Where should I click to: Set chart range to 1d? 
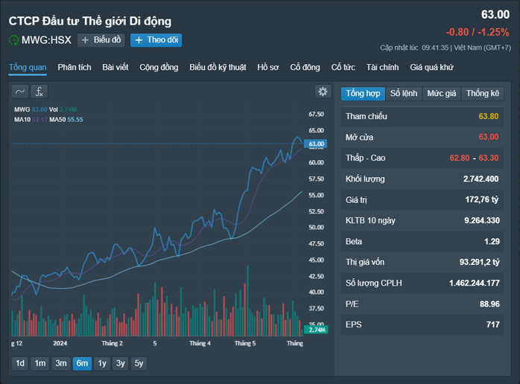click(20, 363)
